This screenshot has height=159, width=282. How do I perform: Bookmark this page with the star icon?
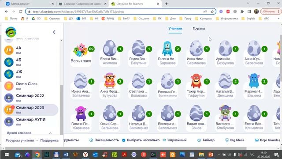click(212, 11)
